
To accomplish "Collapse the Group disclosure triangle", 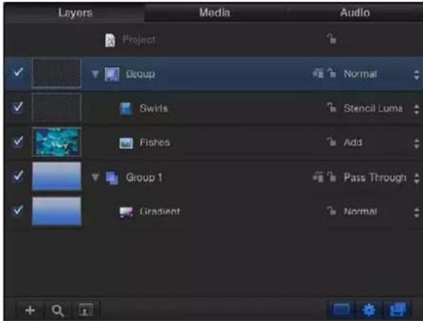I will 95,74.
